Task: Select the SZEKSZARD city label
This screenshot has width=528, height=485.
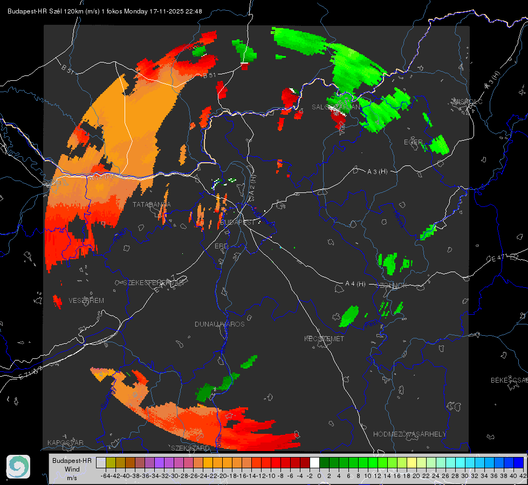Action: point(190,448)
